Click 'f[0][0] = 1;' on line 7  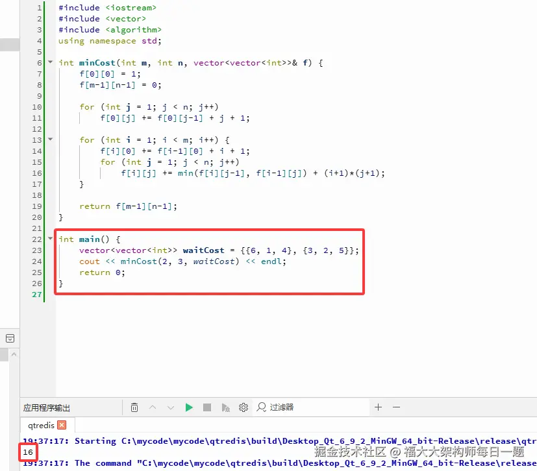[x=110, y=74]
